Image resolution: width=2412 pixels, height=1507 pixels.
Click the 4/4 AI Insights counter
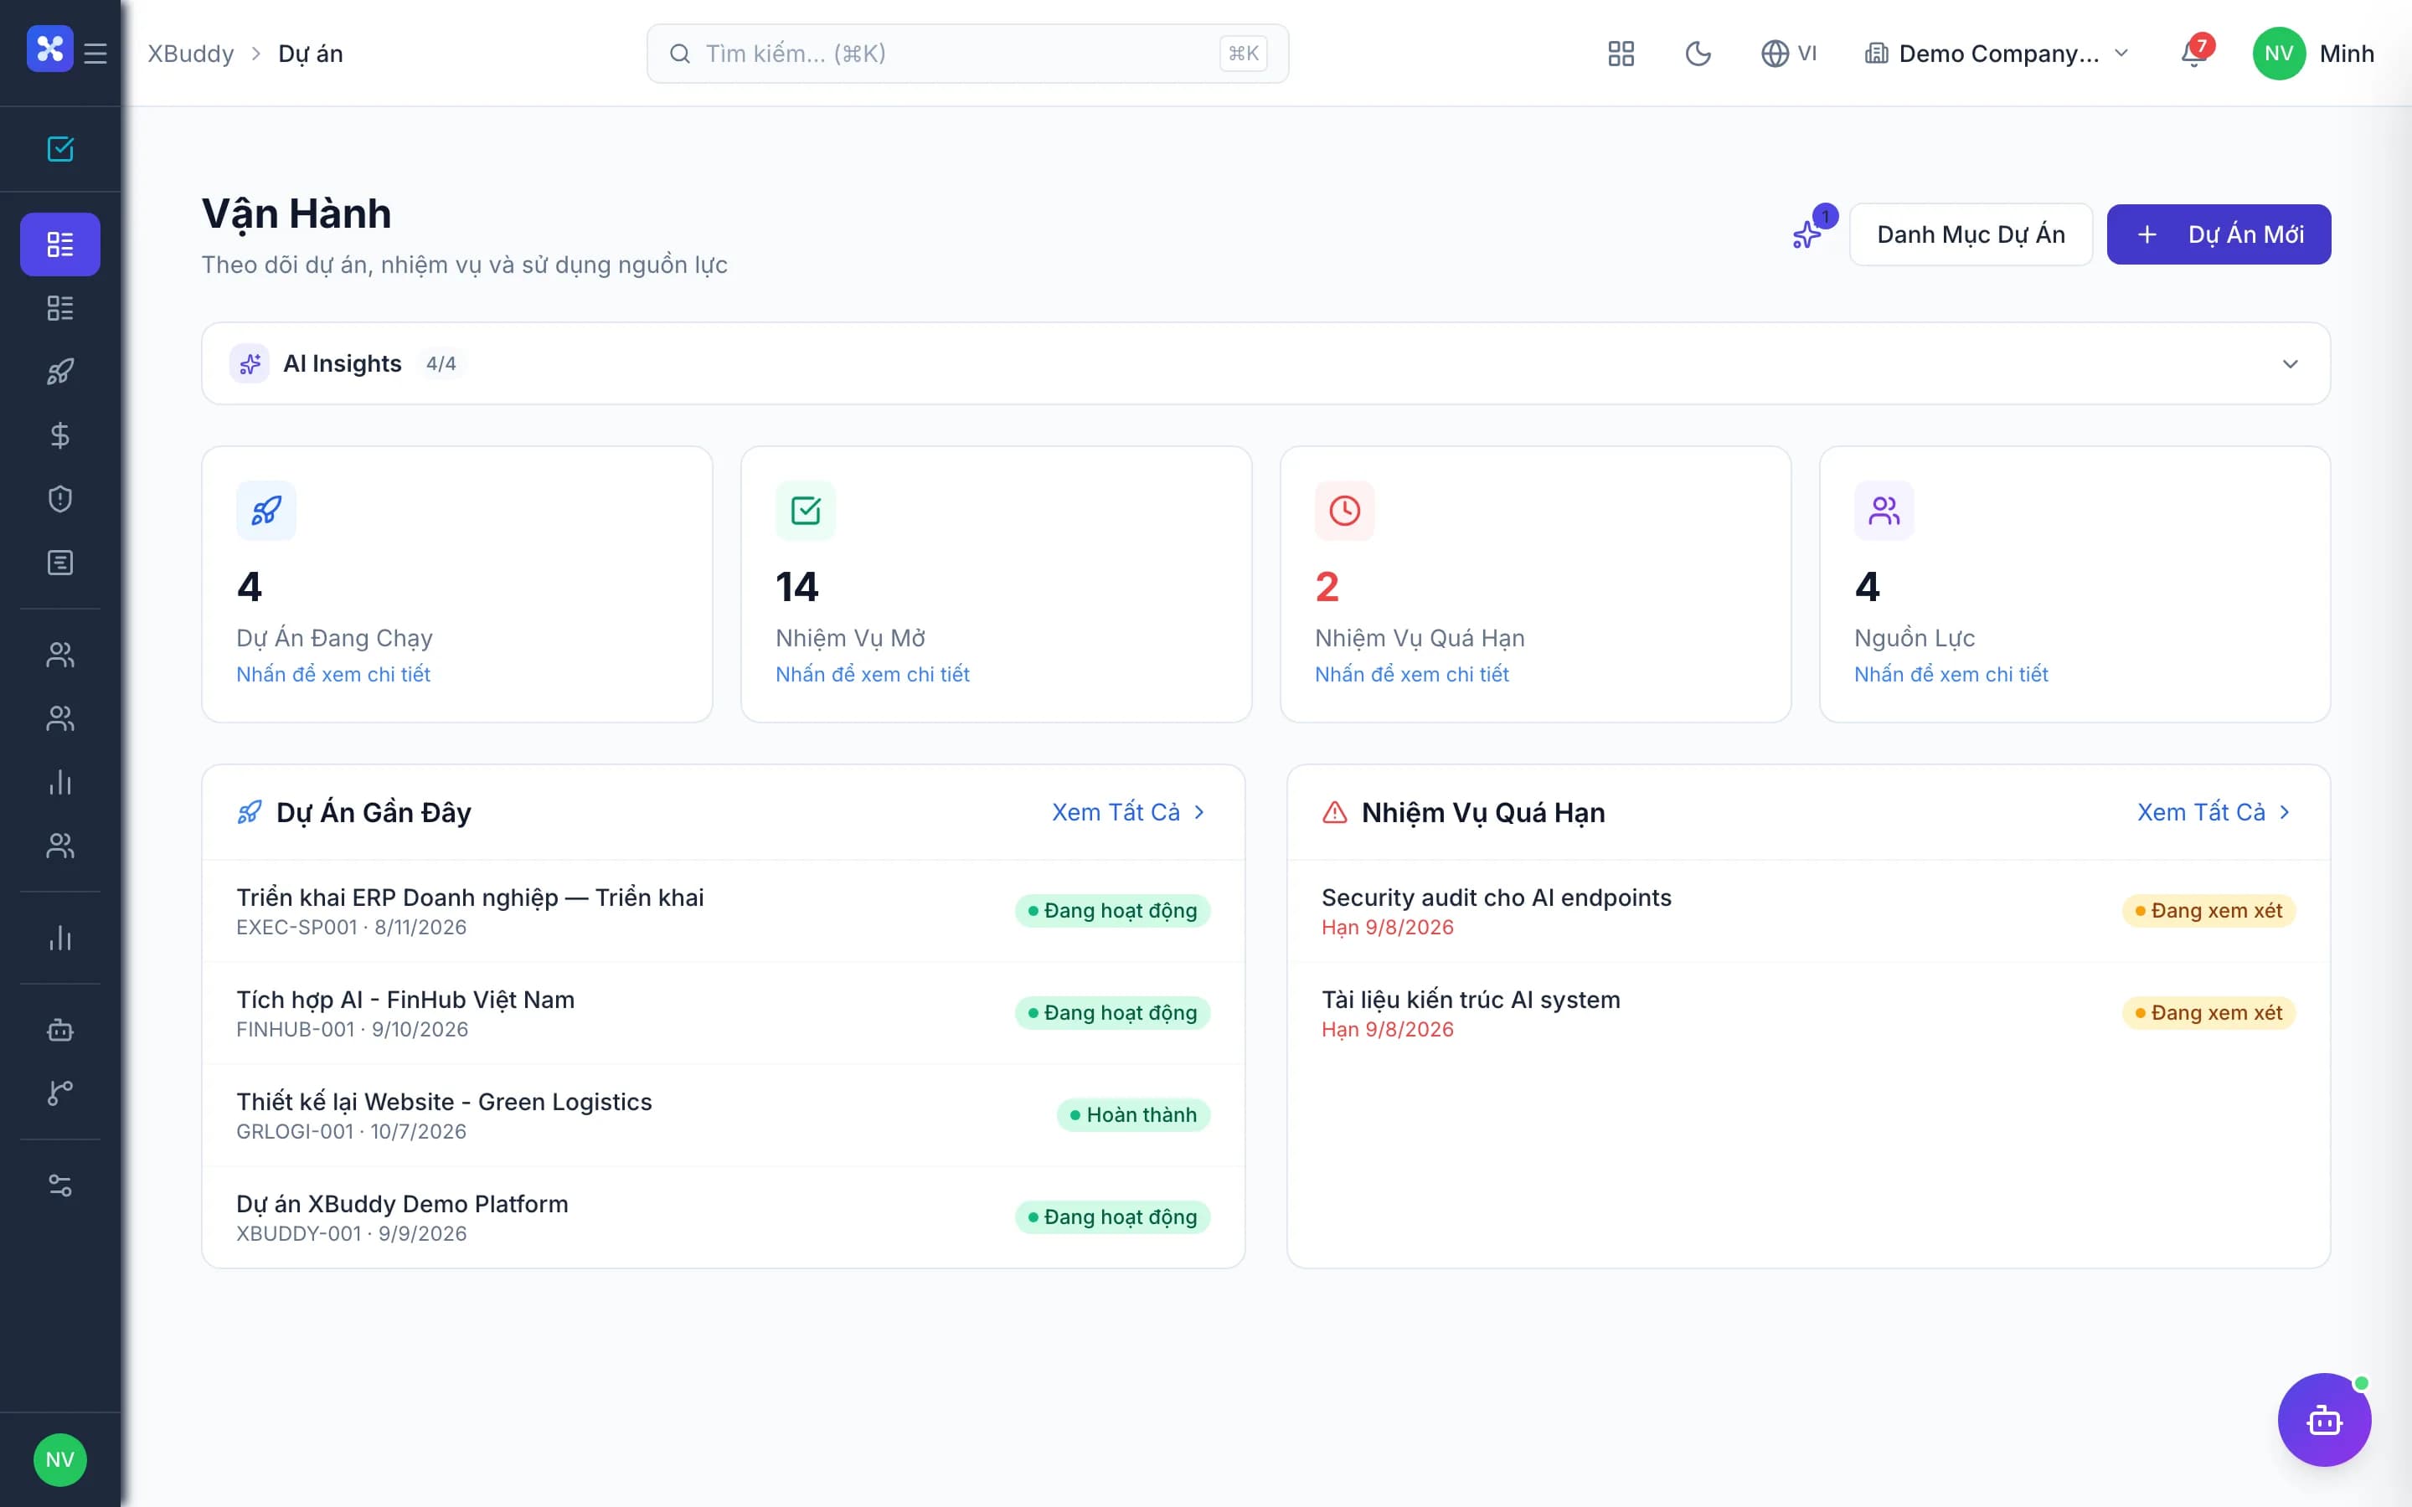click(x=441, y=364)
